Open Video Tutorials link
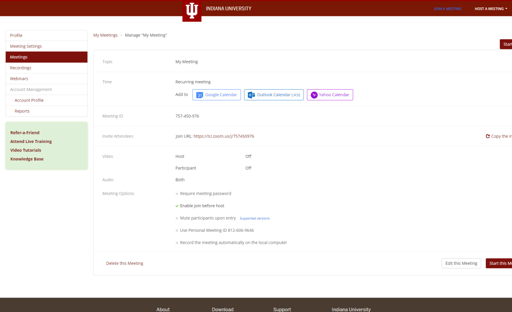512x312 pixels. (26, 150)
